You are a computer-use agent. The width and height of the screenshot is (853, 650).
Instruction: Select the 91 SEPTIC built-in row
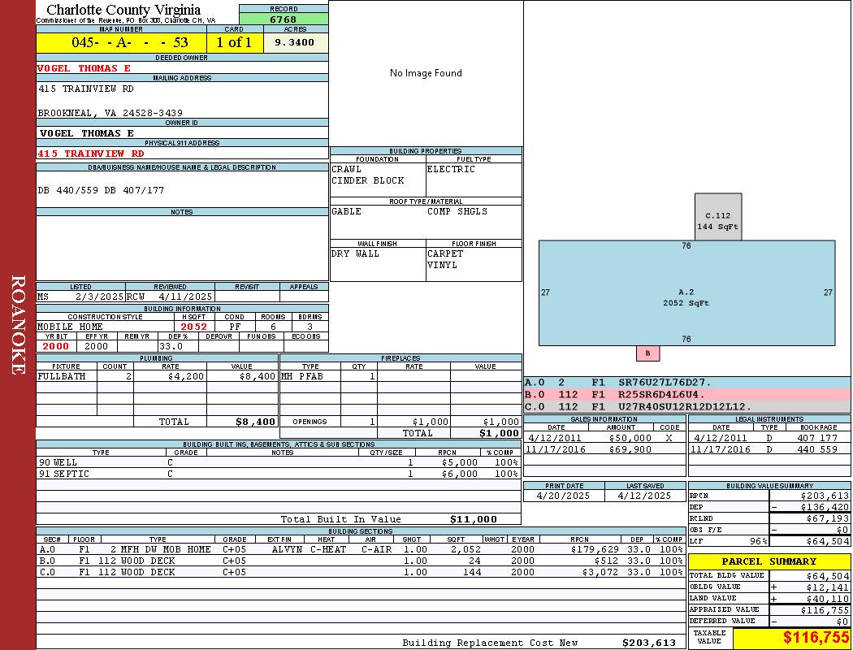click(278, 474)
